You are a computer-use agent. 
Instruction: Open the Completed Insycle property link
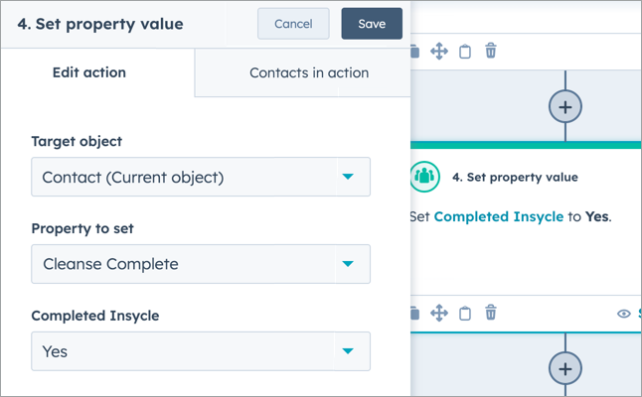499,216
